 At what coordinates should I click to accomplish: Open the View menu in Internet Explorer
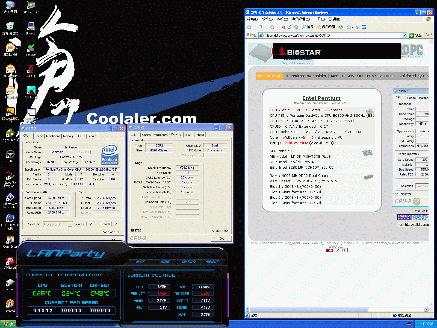282,19
